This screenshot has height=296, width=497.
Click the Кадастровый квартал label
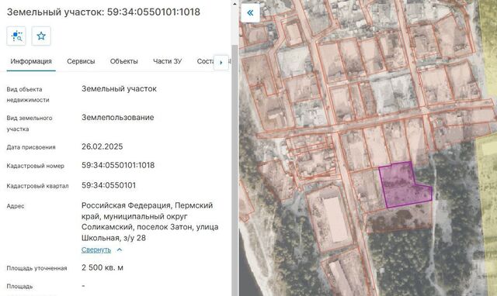(x=38, y=186)
